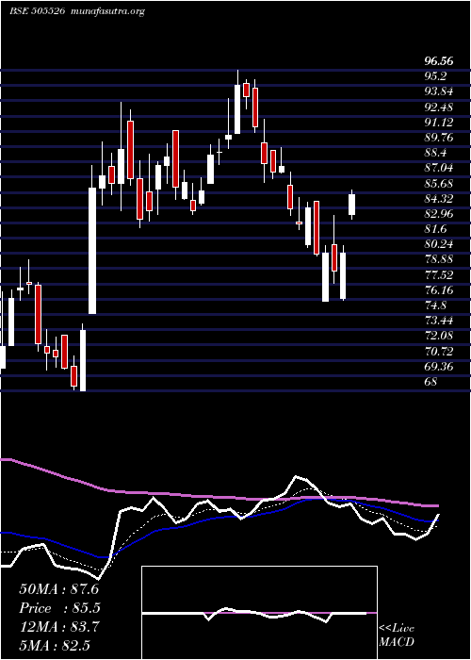Select the 77.52 price axis label
The image size is (471, 660).
439,275
